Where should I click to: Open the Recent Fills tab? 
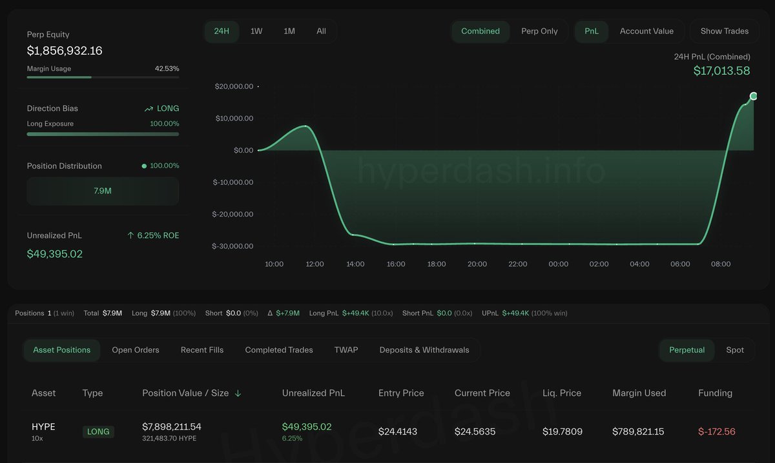(202, 350)
